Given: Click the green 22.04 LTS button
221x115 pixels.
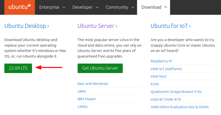Looking at the screenshot, I should [18, 68].
